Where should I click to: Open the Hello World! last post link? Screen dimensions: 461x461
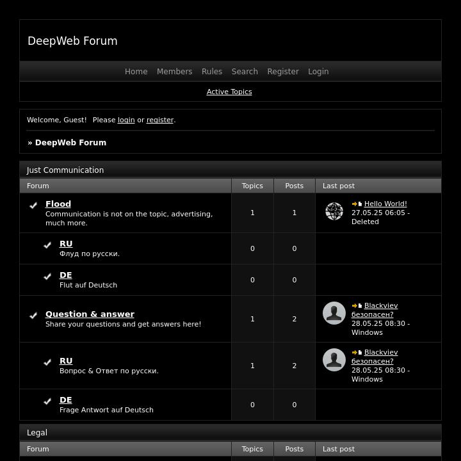[x=385, y=204]
